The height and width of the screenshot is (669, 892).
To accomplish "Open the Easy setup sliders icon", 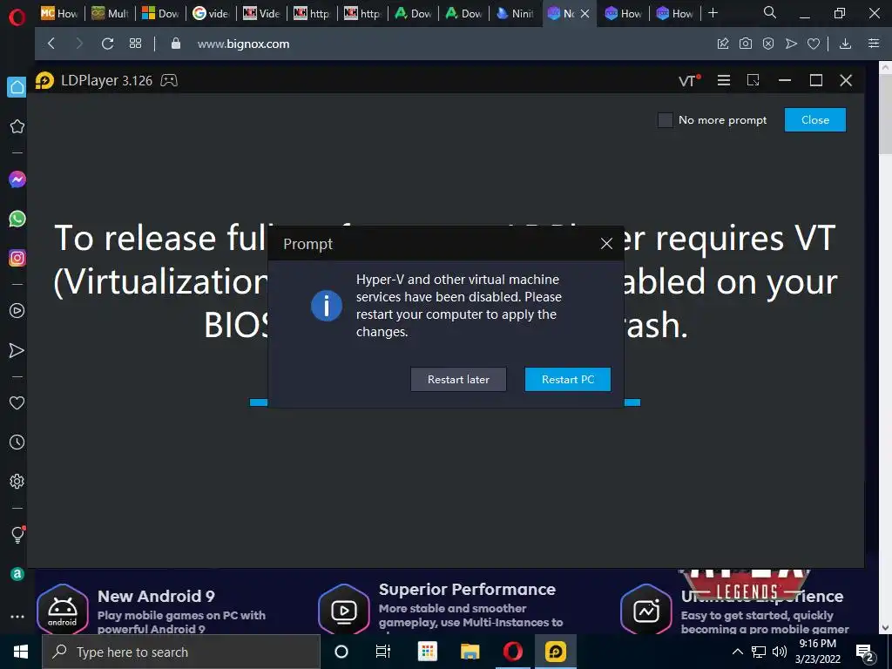I will point(874,44).
